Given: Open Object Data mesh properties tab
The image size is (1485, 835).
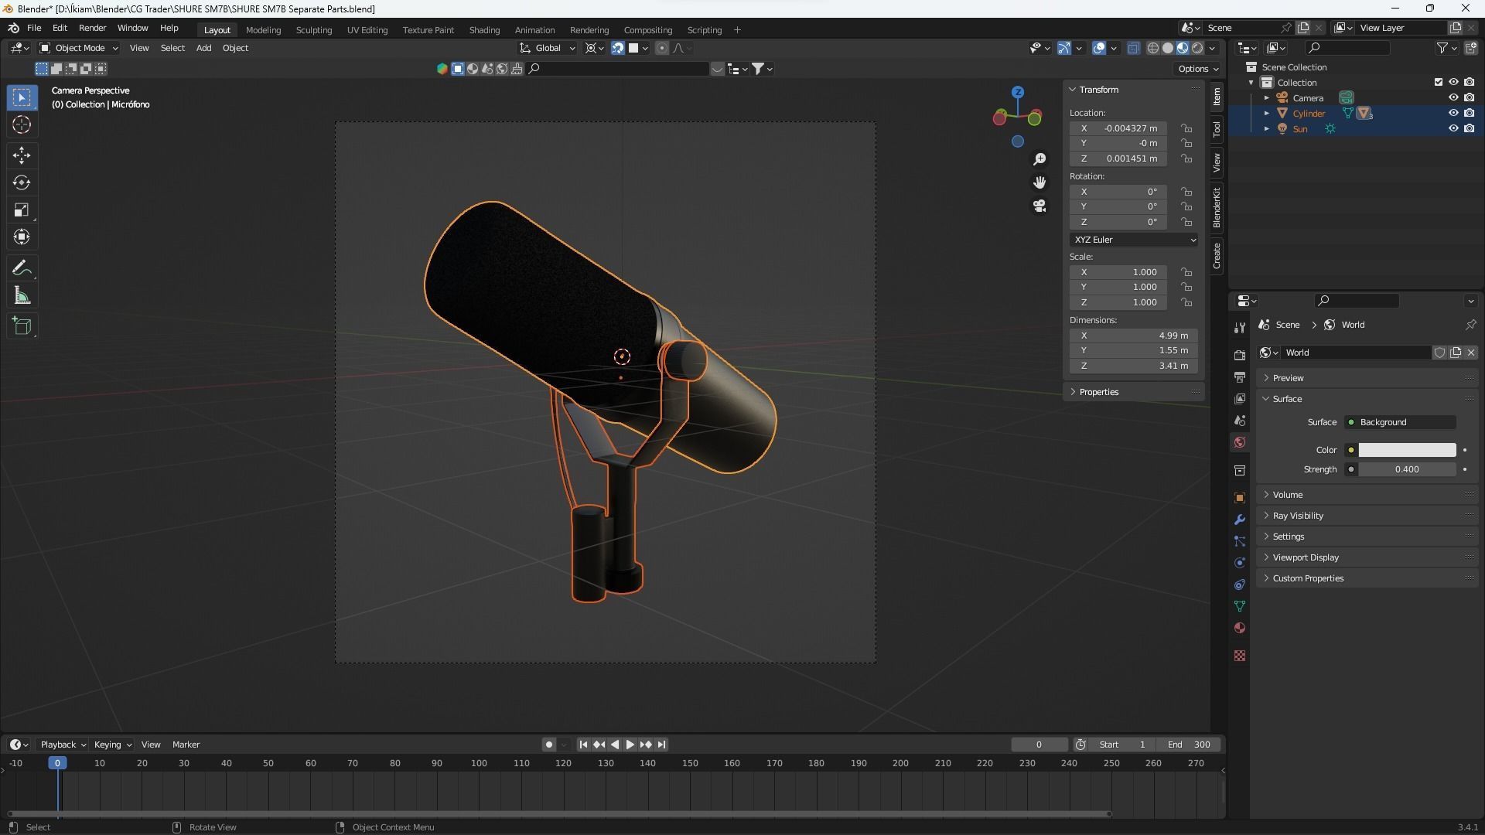Looking at the screenshot, I should point(1240,606).
